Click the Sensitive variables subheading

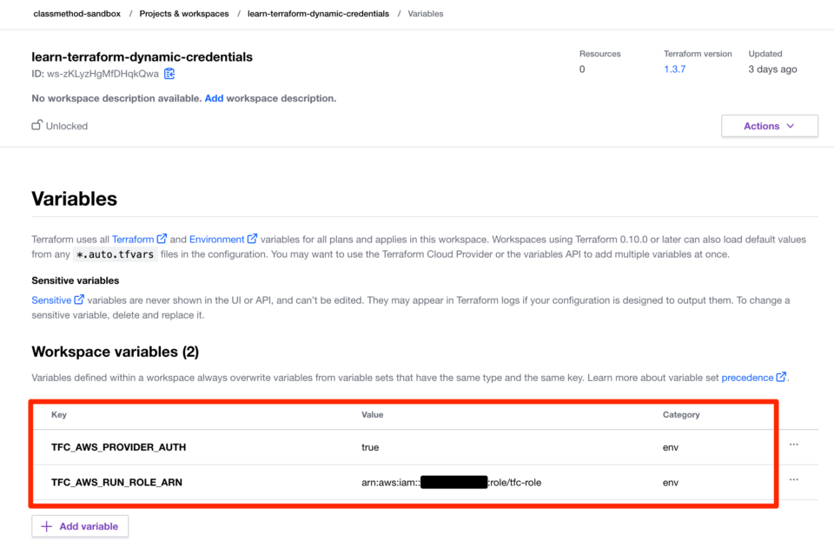click(75, 280)
